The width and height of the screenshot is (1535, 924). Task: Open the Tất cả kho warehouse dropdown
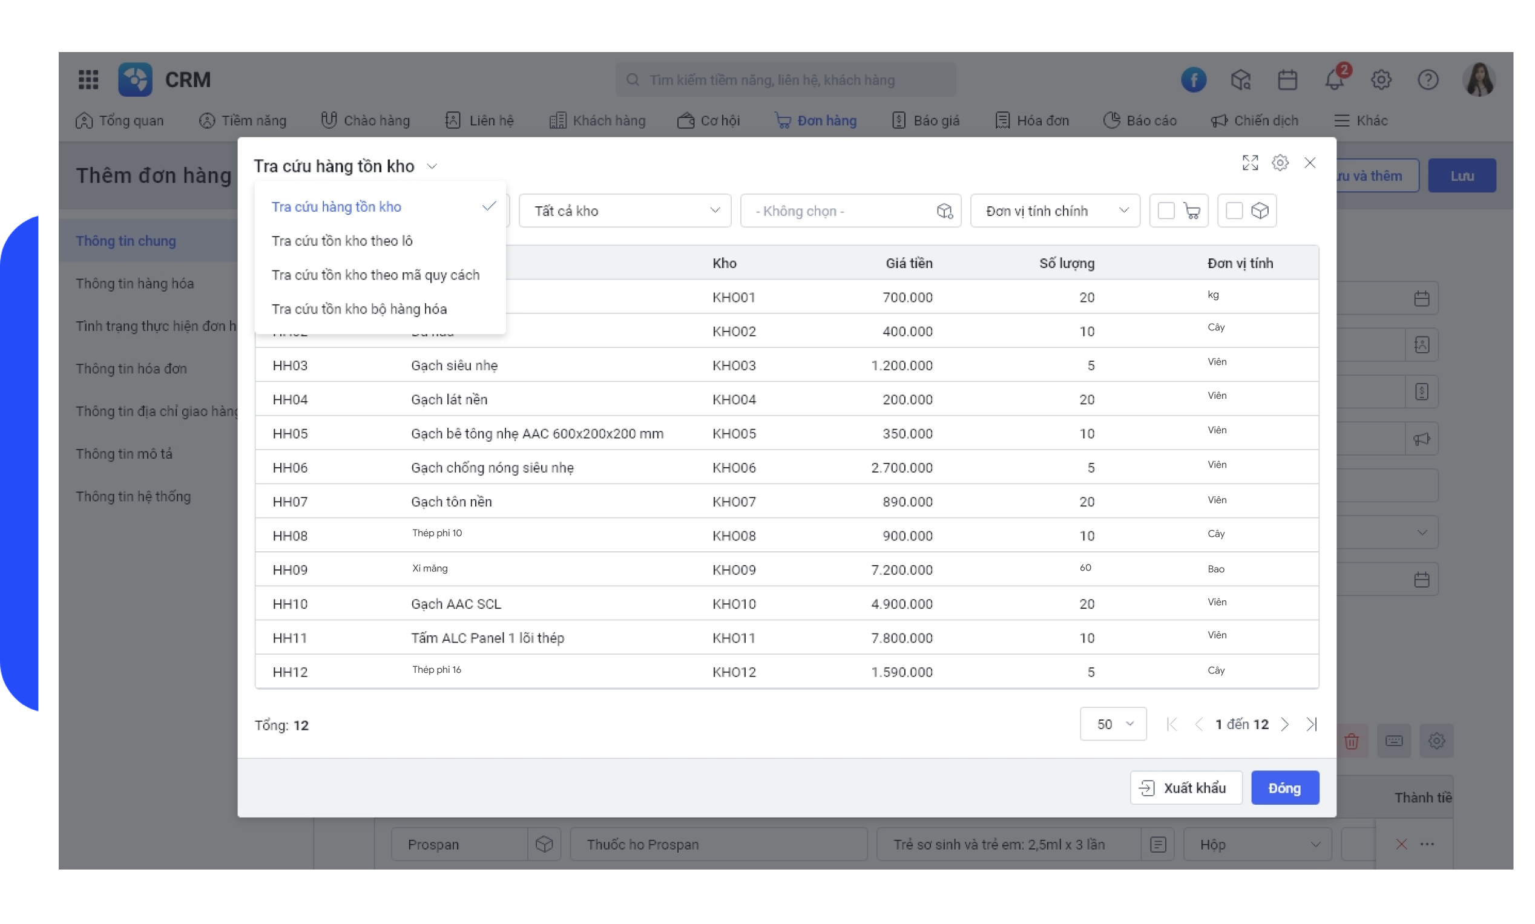point(625,211)
